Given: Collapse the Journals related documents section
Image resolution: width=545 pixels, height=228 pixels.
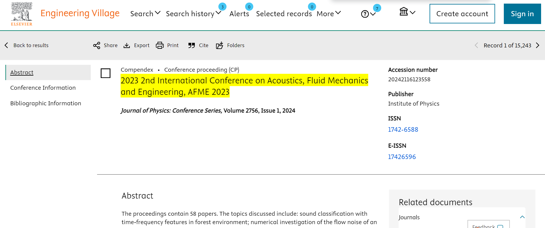Looking at the screenshot, I should 522,217.
